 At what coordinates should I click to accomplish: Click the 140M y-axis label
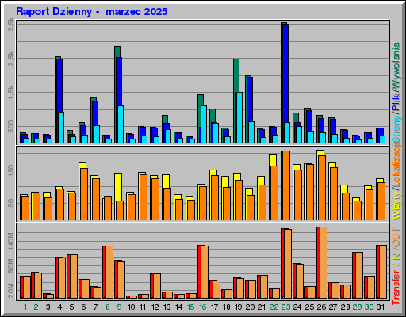click(x=11, y=242)
